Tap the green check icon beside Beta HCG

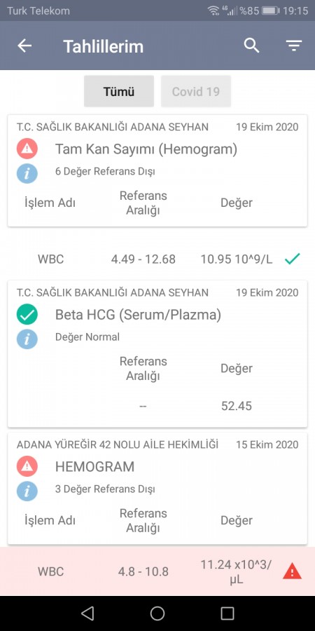click(x=27, y=315)
